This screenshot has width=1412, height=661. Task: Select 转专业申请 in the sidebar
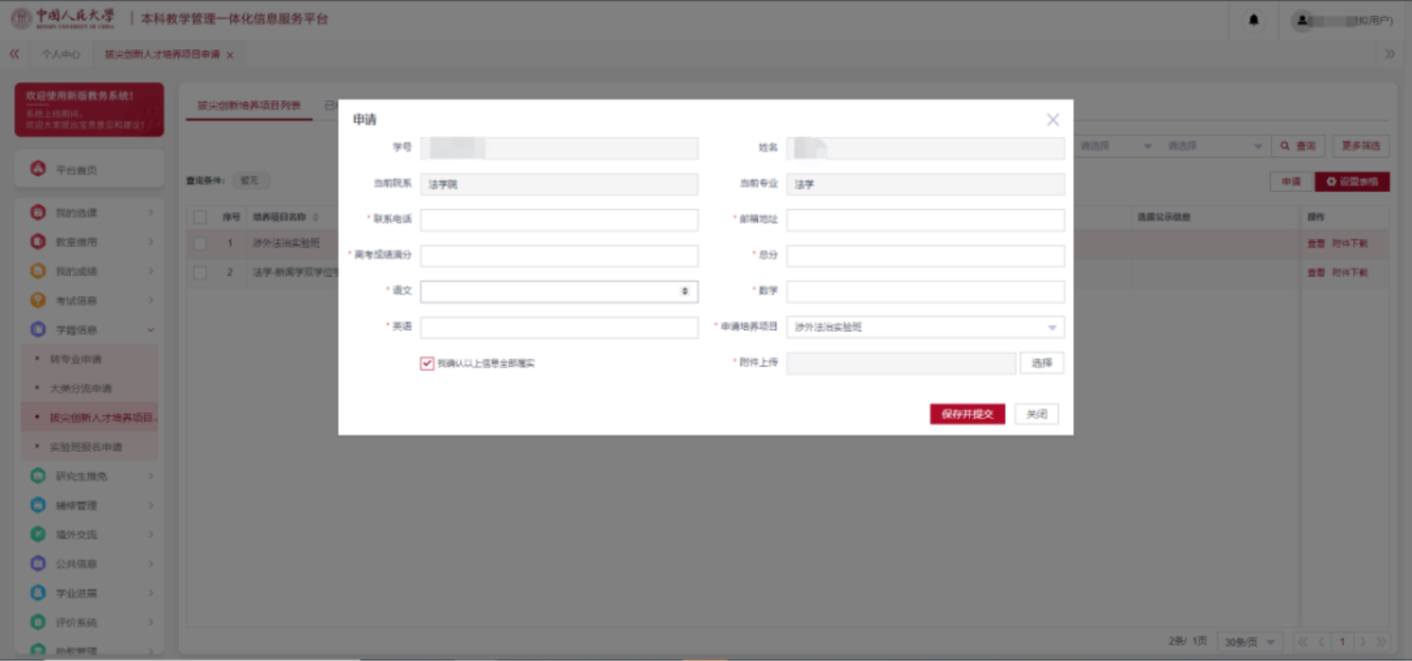76,359
